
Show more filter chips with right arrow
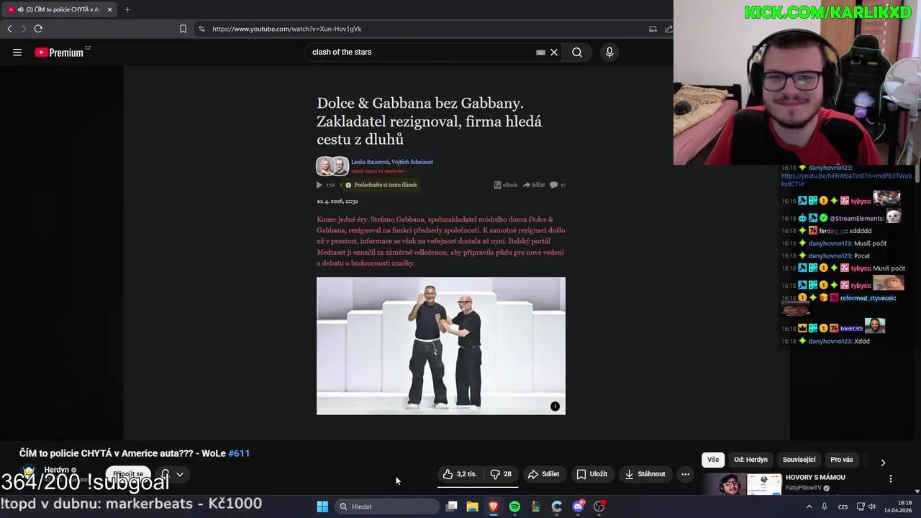tap(883, 463)
